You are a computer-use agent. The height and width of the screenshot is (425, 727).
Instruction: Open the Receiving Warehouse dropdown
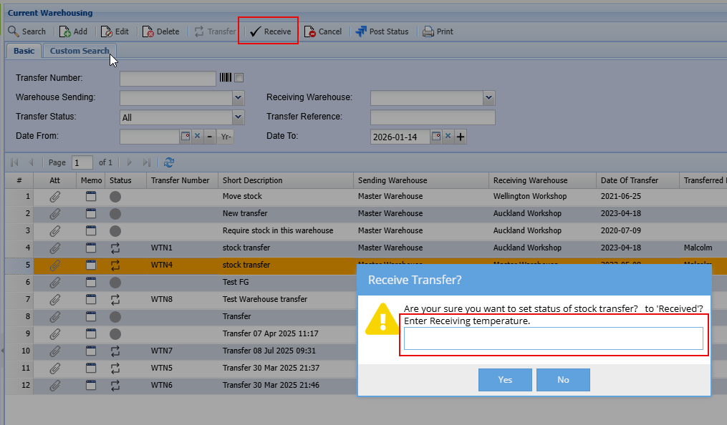488,98
